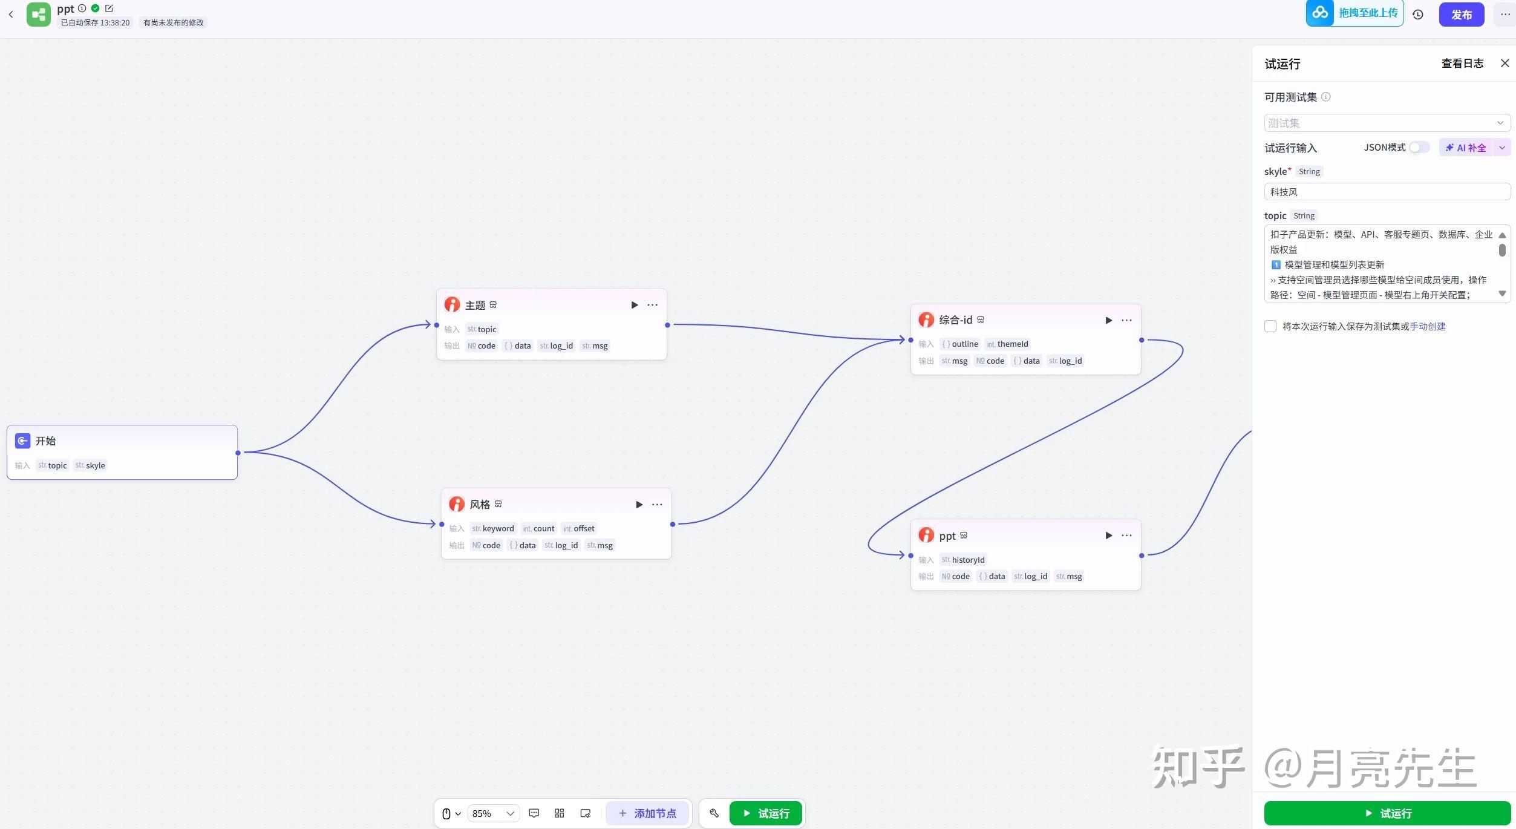The width and height of the screenshot is (1516, 829).
Task: Open 查看日志 in the test-run panel
Action: pyautogui.click(x=1462, y=64)
